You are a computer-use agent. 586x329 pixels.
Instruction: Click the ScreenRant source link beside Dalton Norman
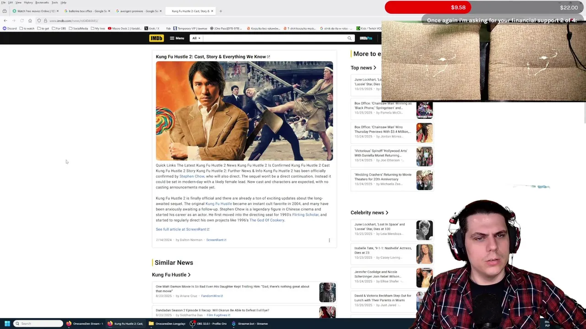[216, 240]
